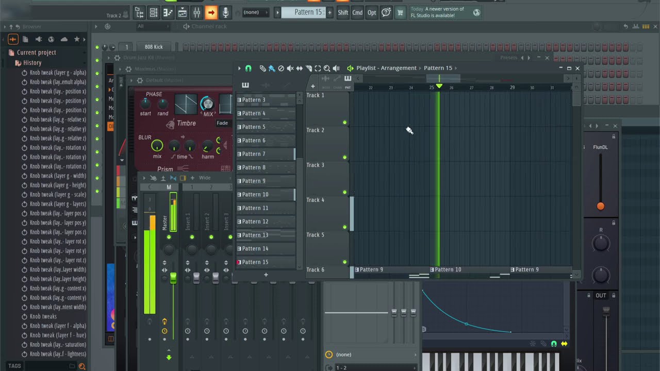Toggle the Track 5 mute LED
Image resolution: width=660 pixels, height=371 pixels.
[344, 262]
